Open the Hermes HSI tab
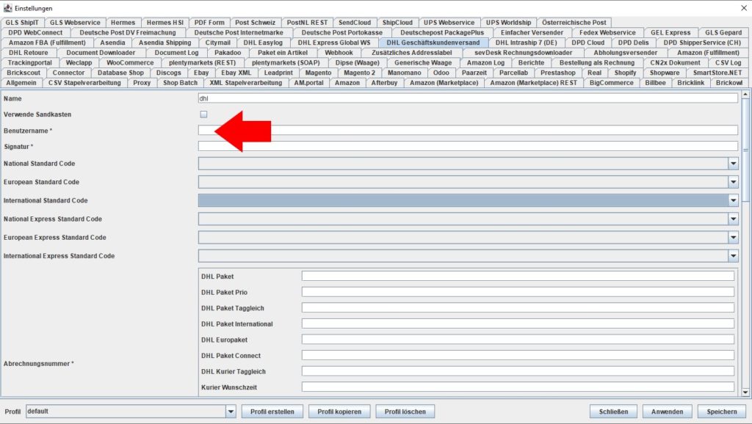752x424 pixels. pos(165,23)
